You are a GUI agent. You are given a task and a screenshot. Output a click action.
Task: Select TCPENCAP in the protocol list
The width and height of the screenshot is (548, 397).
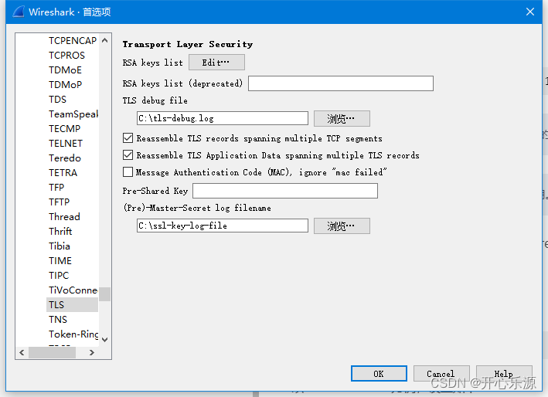[73, 41]
